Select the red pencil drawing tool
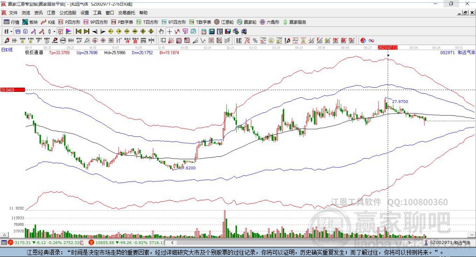 click(7, 41)
